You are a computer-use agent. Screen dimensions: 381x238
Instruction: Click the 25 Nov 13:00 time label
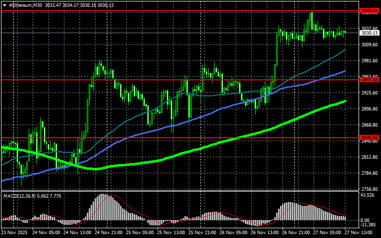(171, 233)
